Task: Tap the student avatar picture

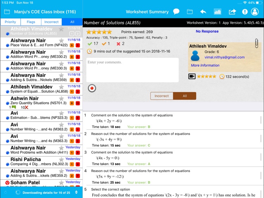Action: pyautogui.click(x=195, y=56)
